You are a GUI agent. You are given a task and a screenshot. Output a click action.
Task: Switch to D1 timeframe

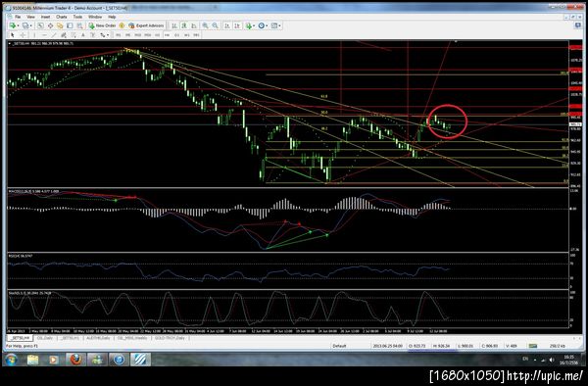tap(176, 35)
